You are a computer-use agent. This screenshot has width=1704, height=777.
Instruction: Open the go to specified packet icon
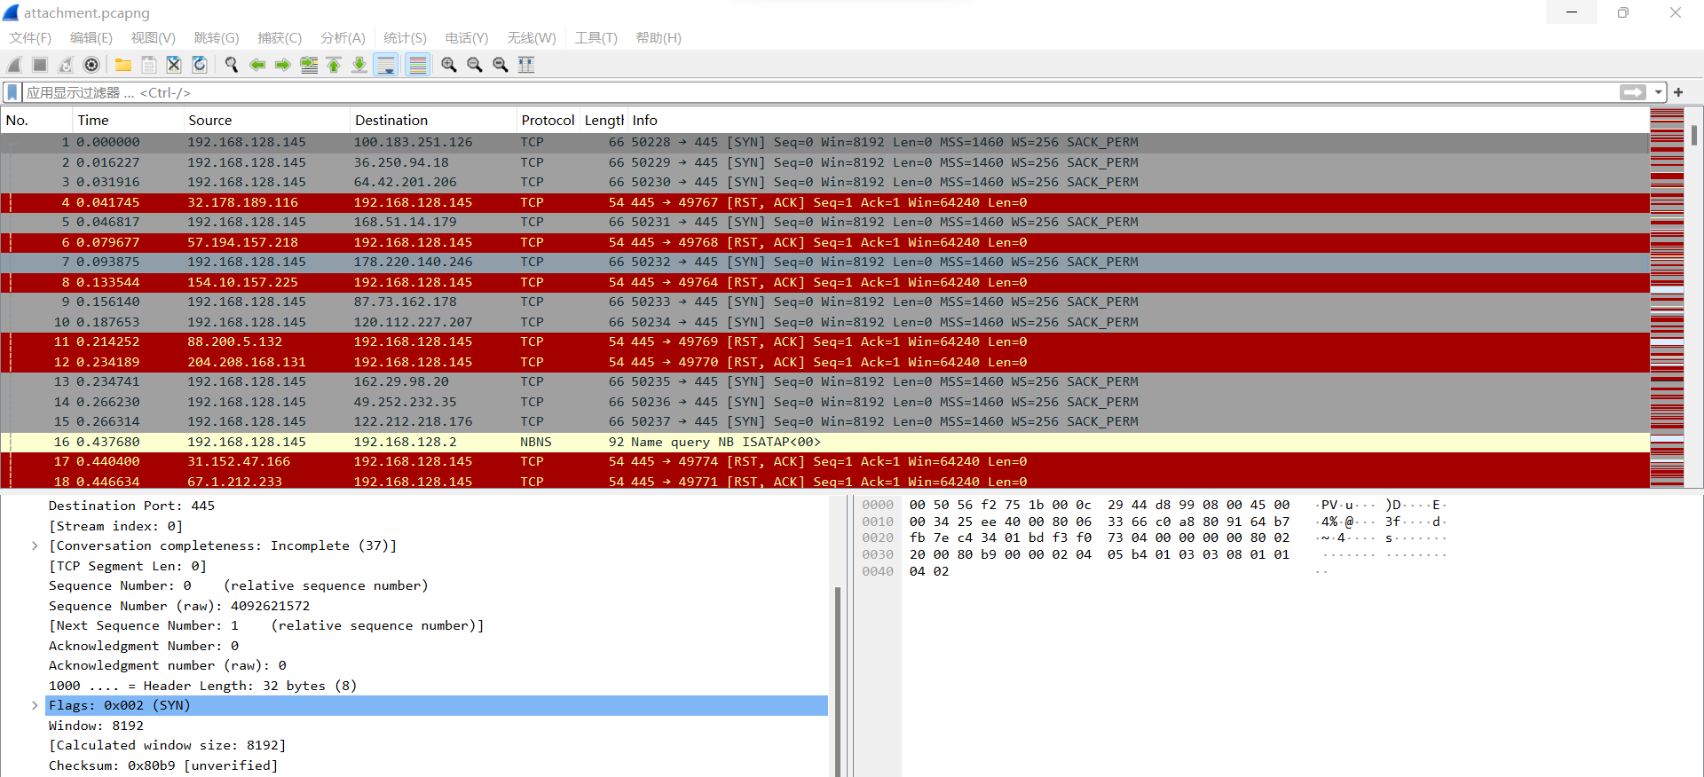(309, 65)
